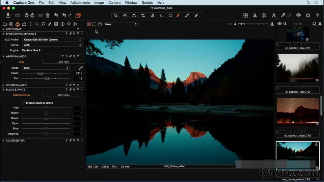324x182 pixels.
Task: Click the white balance eyedropper picker
Action: (81, 68)
